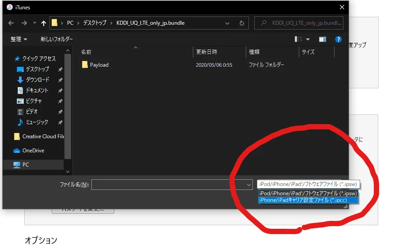Open Creative Cloud Files in the sidebar
The width and height of the screenshot is (395, 246).
tap(39, 136)
